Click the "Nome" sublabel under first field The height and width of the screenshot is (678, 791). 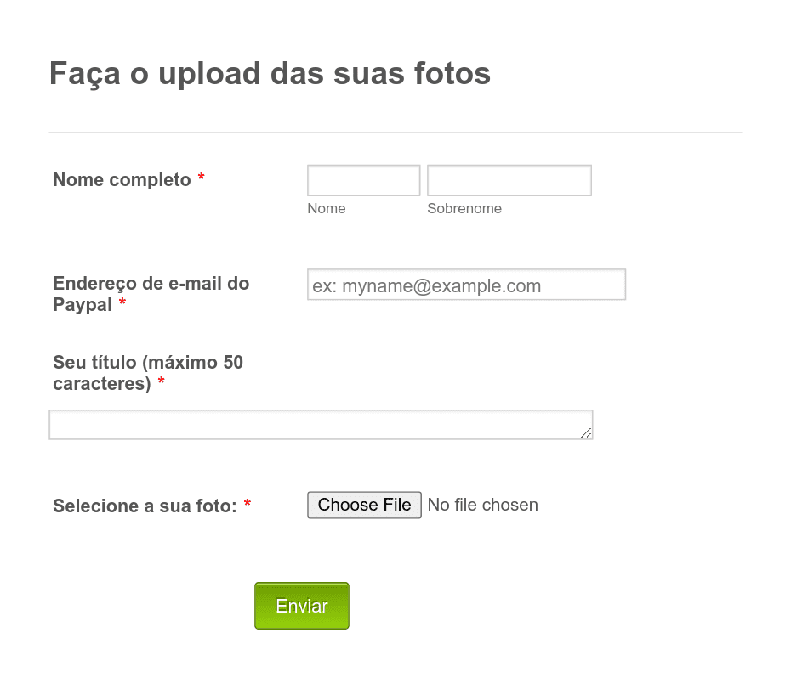click(x=327, y=208)
